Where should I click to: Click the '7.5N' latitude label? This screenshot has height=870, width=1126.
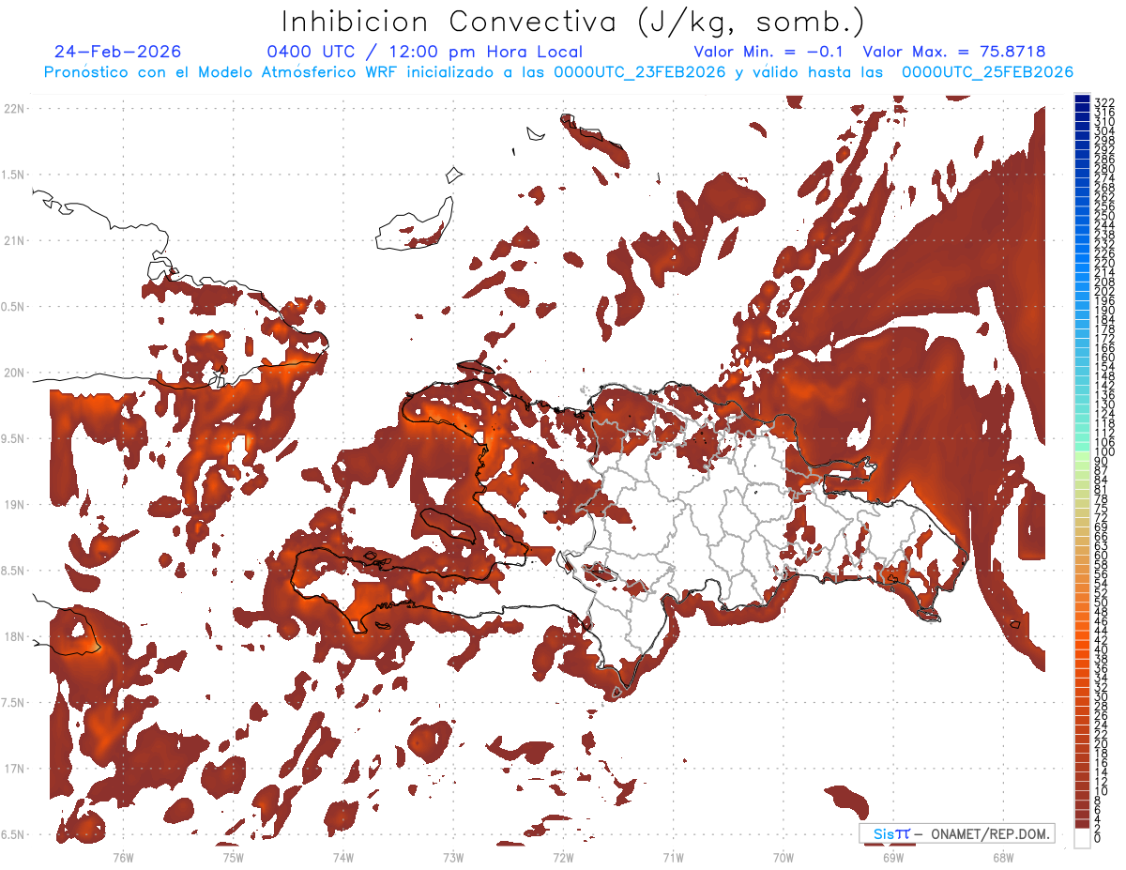[13, 703]
